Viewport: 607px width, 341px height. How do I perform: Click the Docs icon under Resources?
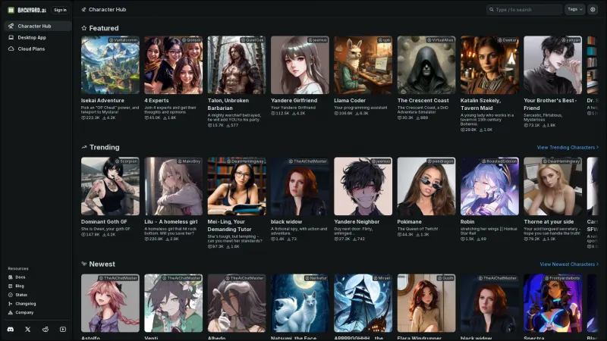coord(11,277)
